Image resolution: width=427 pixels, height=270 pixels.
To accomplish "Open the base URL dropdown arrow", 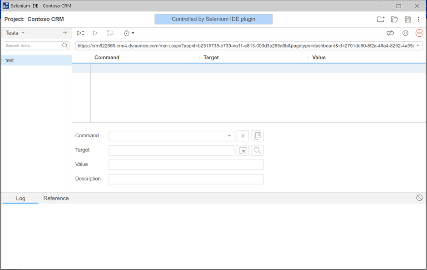I will (x=418, y=46).
